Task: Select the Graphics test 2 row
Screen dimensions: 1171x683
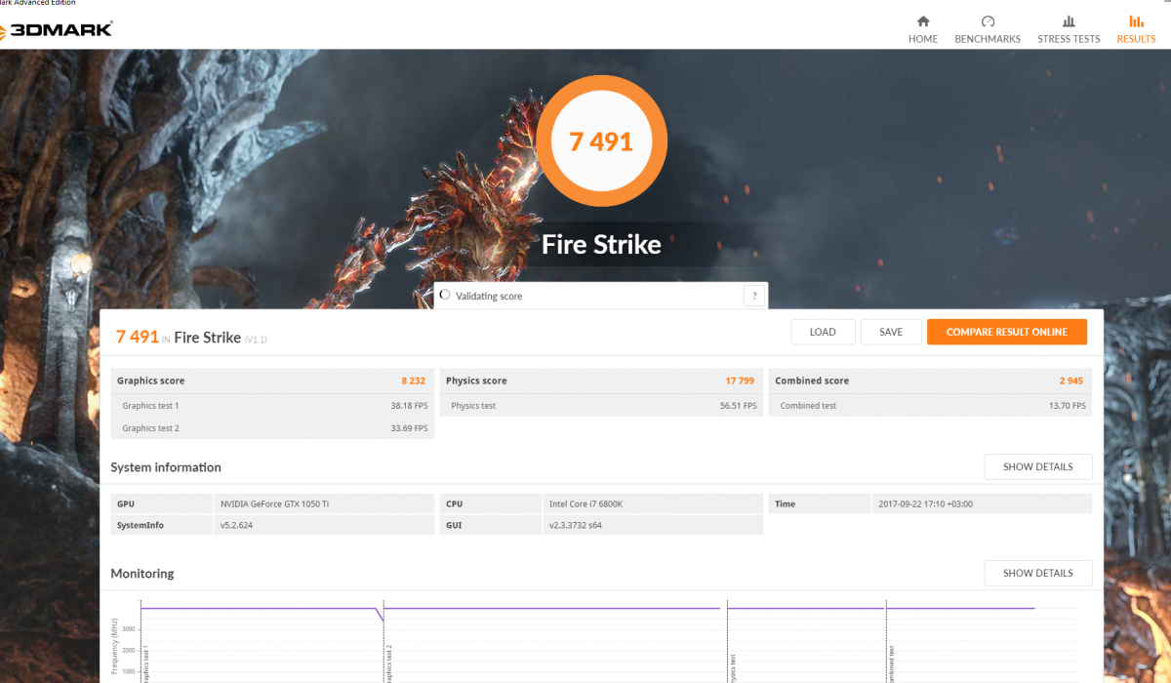Action: [x=272, y=428]
